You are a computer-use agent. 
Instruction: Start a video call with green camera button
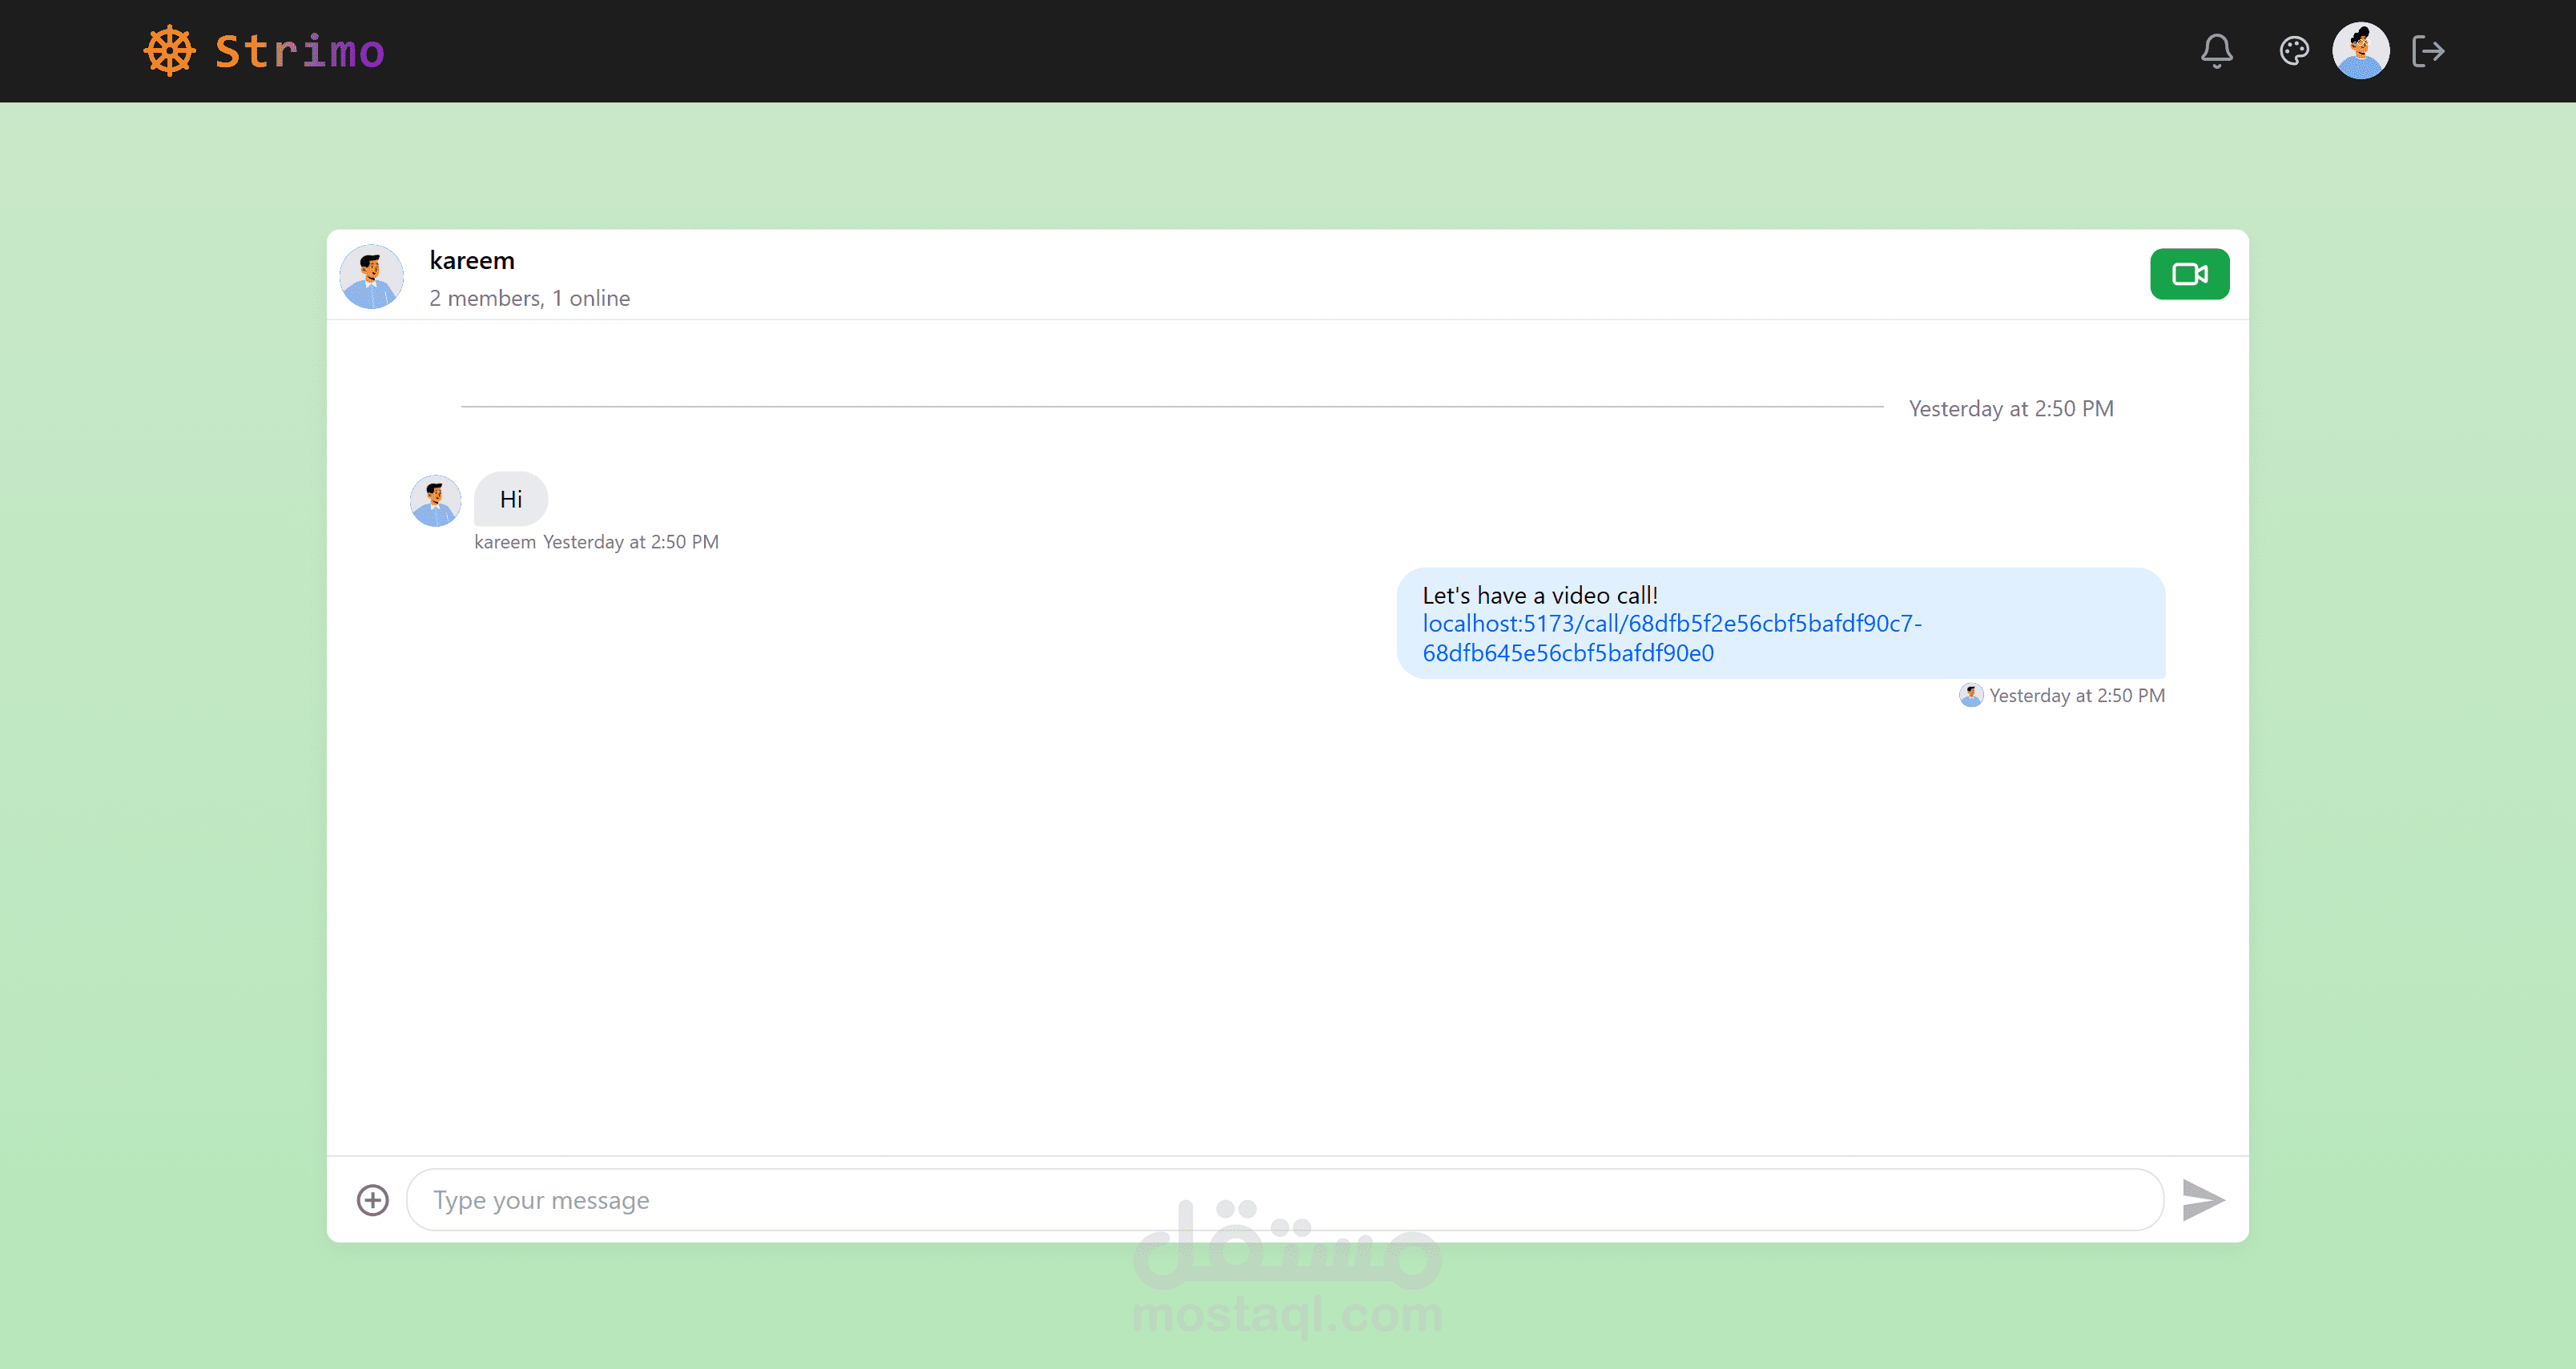pyautogui.click(x=2188, y=274)
